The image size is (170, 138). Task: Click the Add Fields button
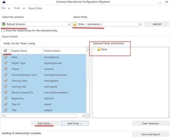tap(45, 123)
